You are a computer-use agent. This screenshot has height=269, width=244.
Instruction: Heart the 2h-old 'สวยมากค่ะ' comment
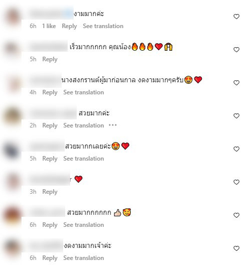click(236, 116)
